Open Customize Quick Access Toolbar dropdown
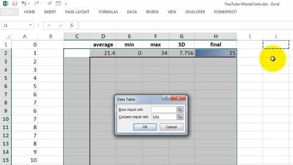The image size is (293, 165). coord(66,4)
